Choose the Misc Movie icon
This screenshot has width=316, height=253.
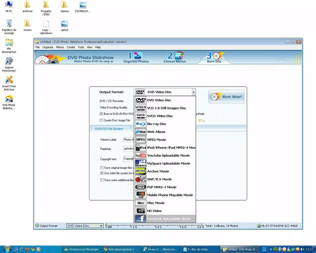(141, 203)
